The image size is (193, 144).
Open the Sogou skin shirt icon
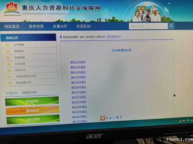click(x=117, y=118)
